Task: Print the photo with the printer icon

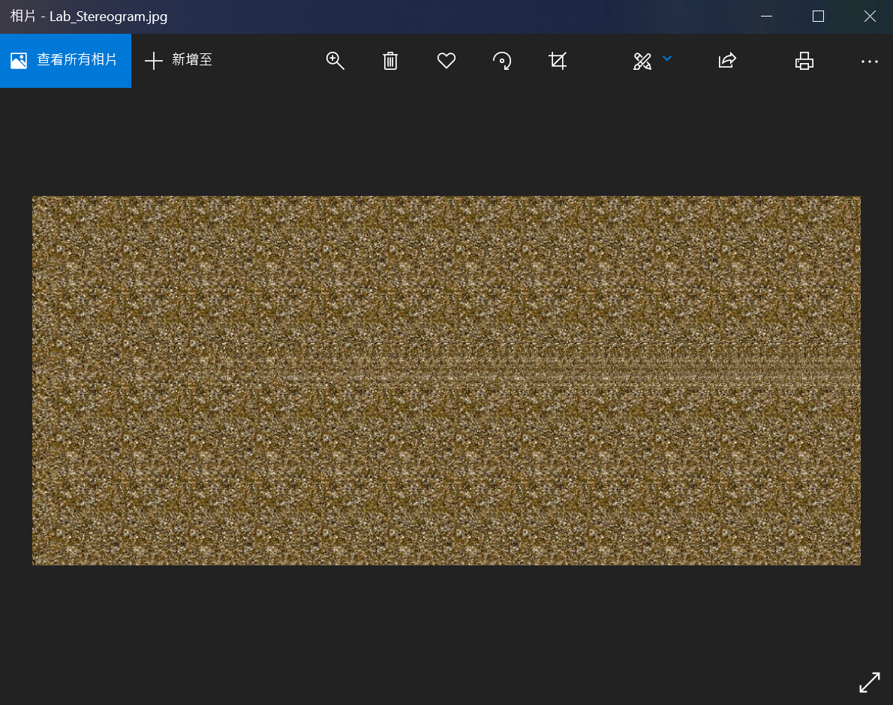Action: coord(804,60)
